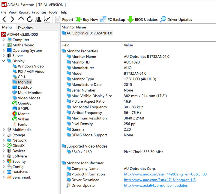Click the Refresh icon in toolbar
This screenshot has height=194, width=216.
pos(30,19)
